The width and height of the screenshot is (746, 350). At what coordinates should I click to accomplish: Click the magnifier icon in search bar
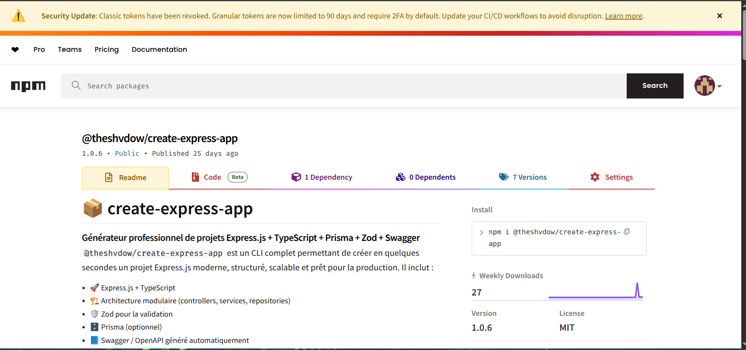(76, 85)
